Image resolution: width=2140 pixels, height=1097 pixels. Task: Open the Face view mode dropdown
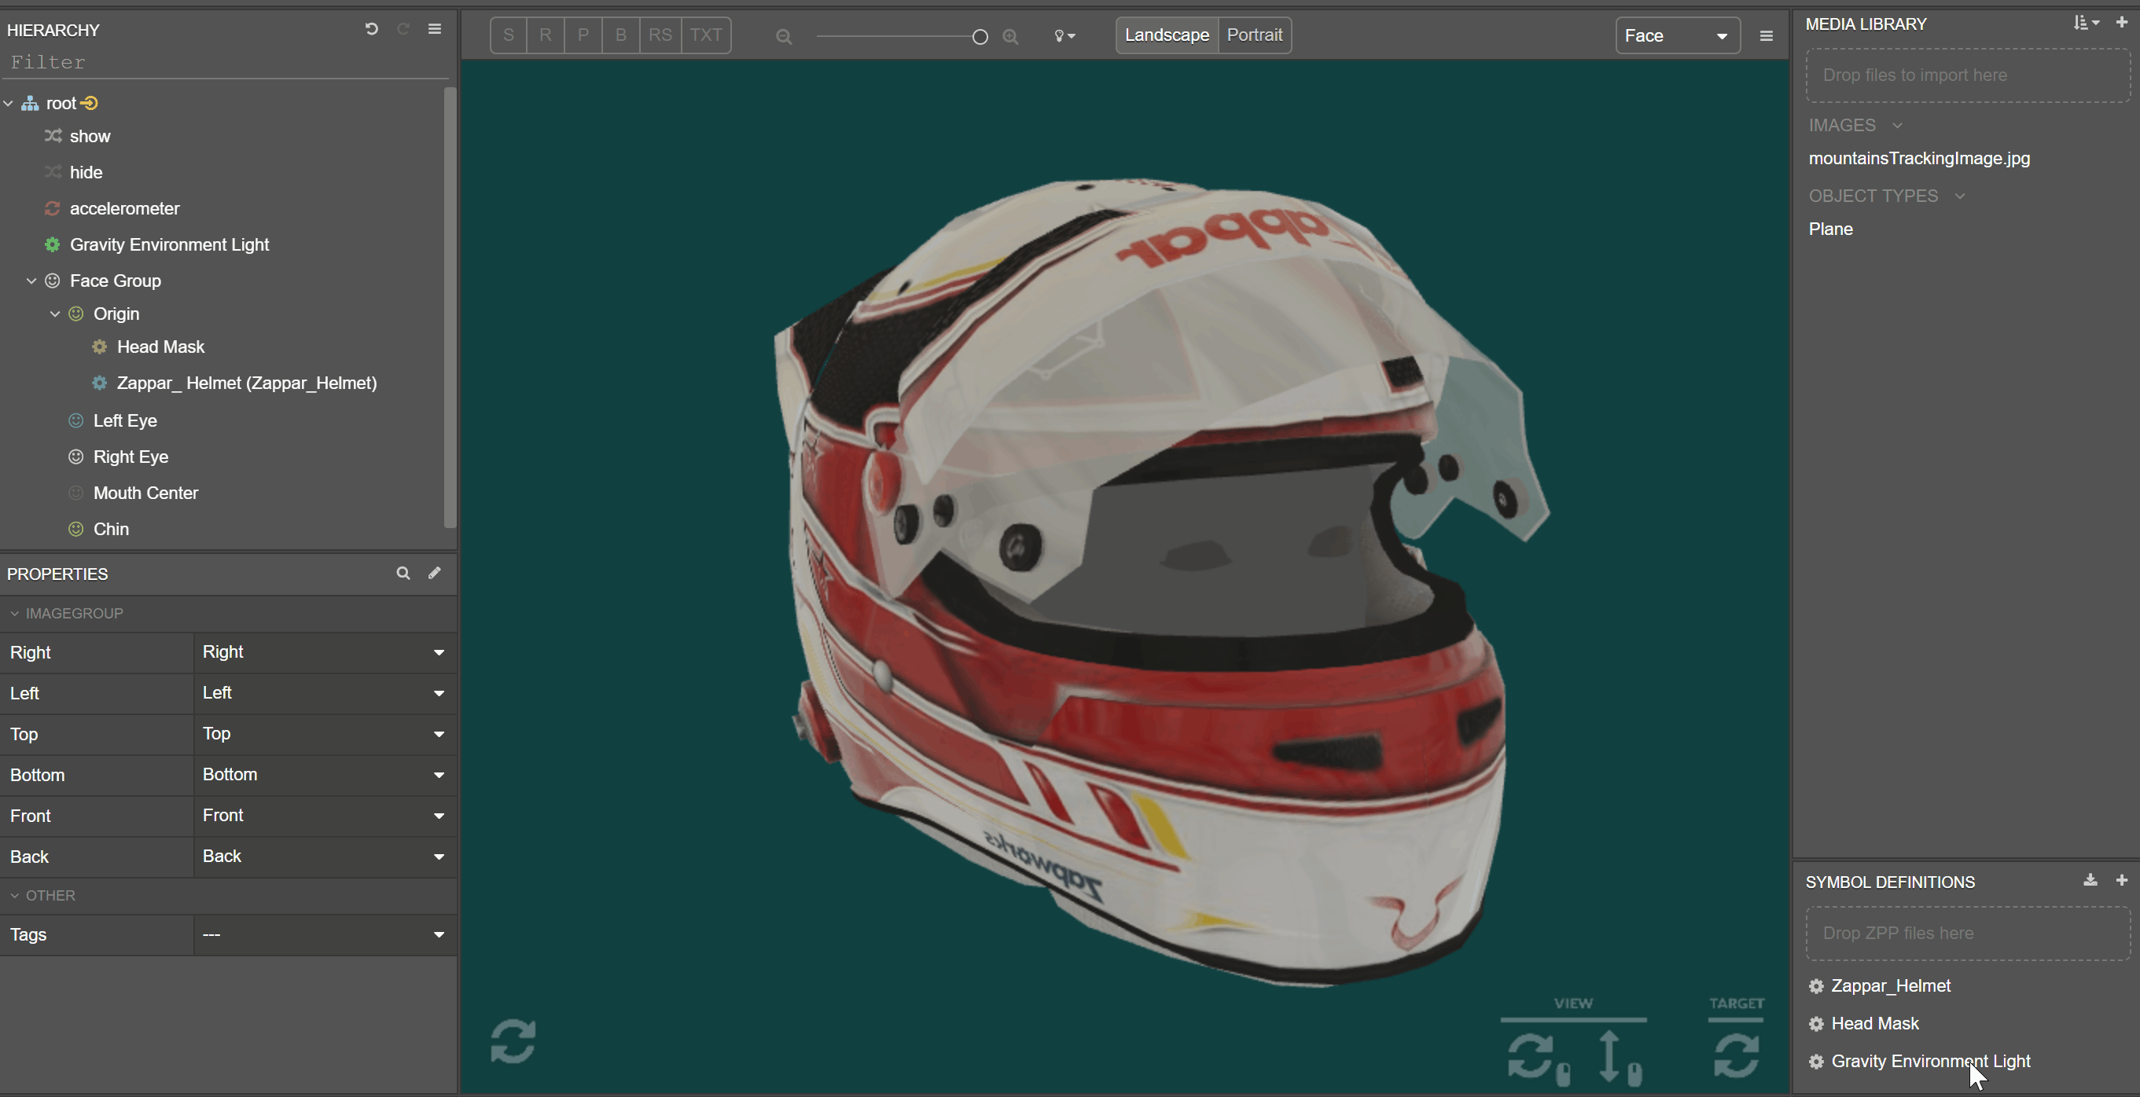point(1677,35)
